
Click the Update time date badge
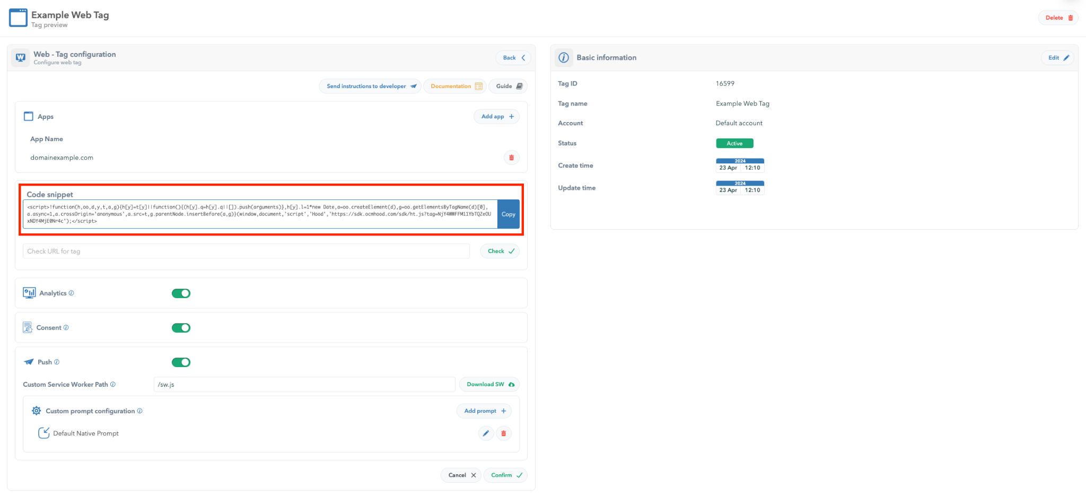740,187
